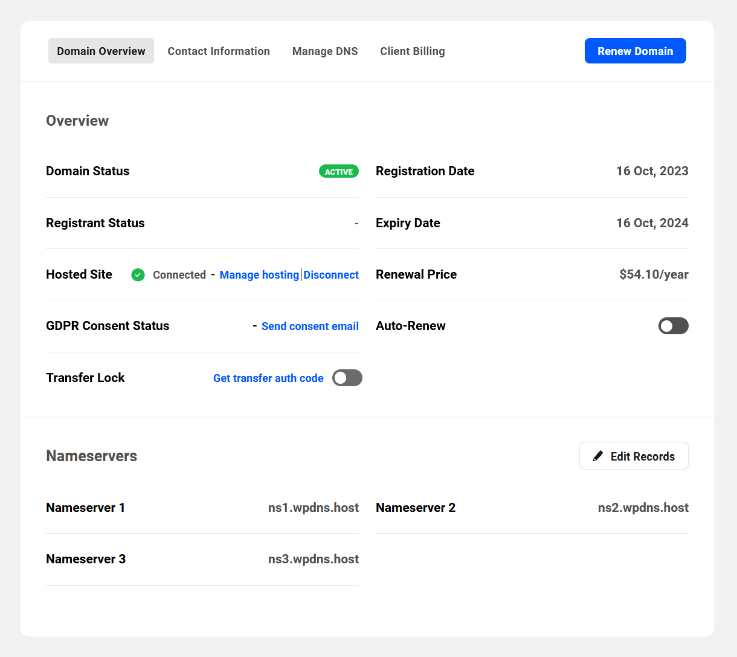Screen dimensions: 737x657
Task: Click the Transfer Lock label
Action: coord(85,378)
